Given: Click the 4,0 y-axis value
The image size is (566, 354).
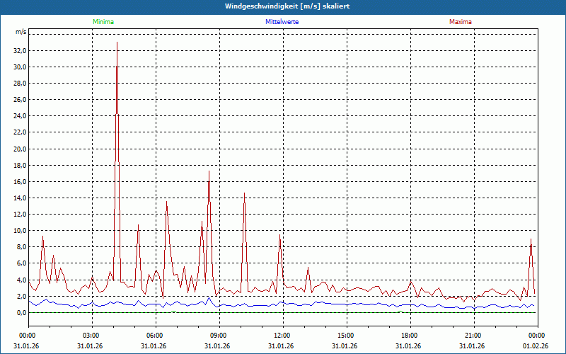Looking at the screenshot, I should click(22, 280).
